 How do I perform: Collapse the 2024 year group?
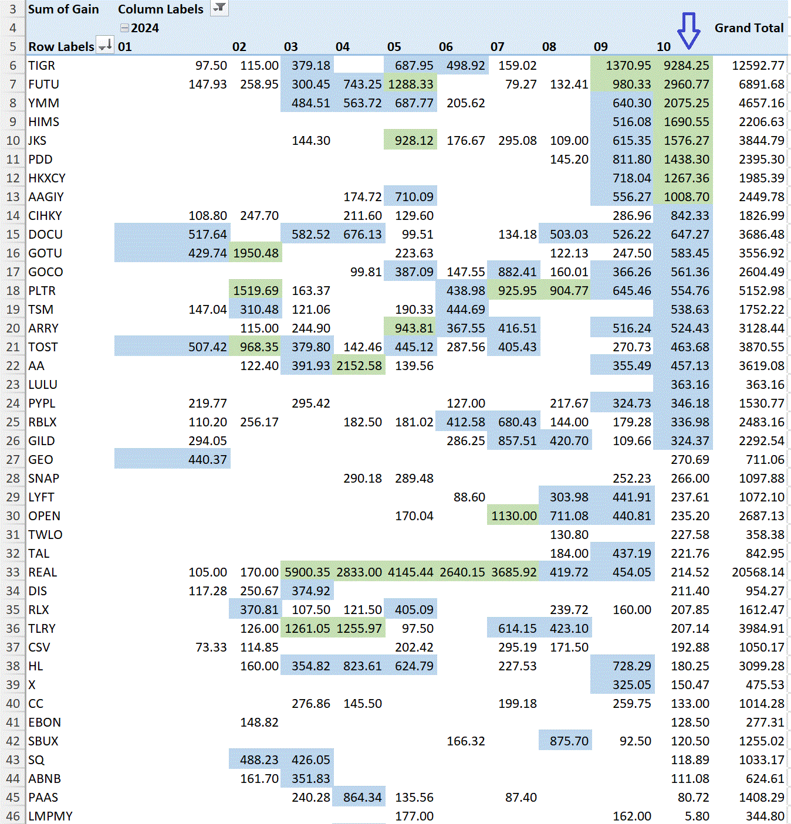pyautogui.click(x=124, y=28)
